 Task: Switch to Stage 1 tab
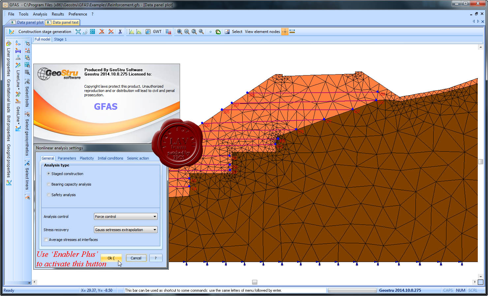click(x=60, y=39)
